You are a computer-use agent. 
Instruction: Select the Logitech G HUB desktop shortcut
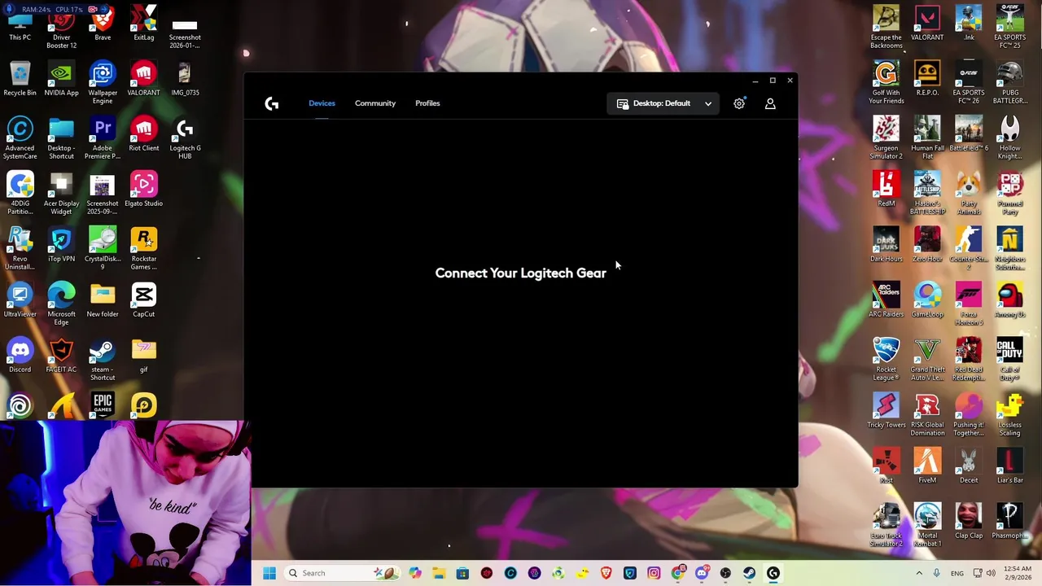click(185, 138)
